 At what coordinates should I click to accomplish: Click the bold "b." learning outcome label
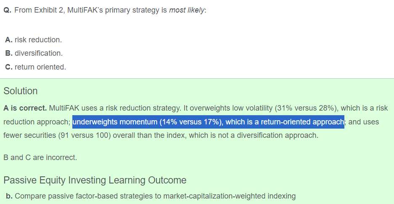click(x=9, y=196)
